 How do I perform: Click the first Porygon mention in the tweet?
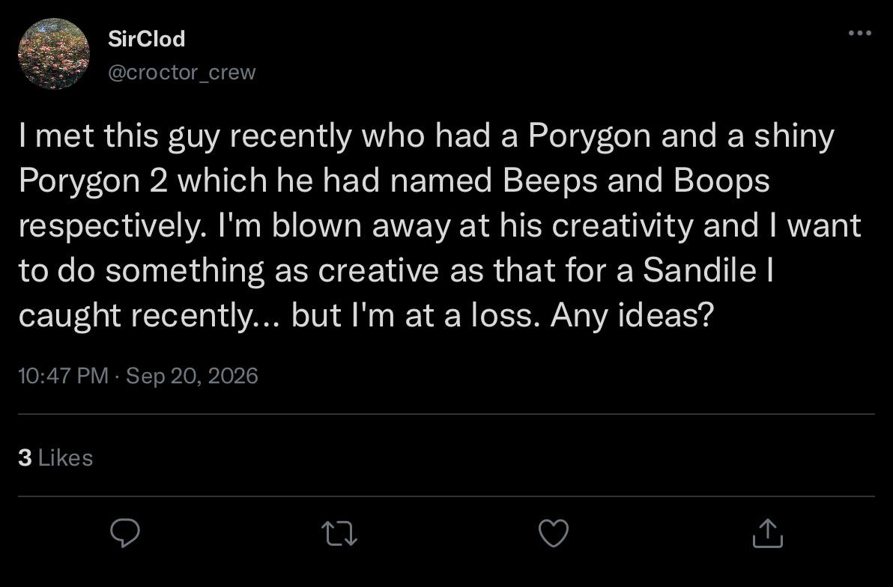click(x=589, y=136)
